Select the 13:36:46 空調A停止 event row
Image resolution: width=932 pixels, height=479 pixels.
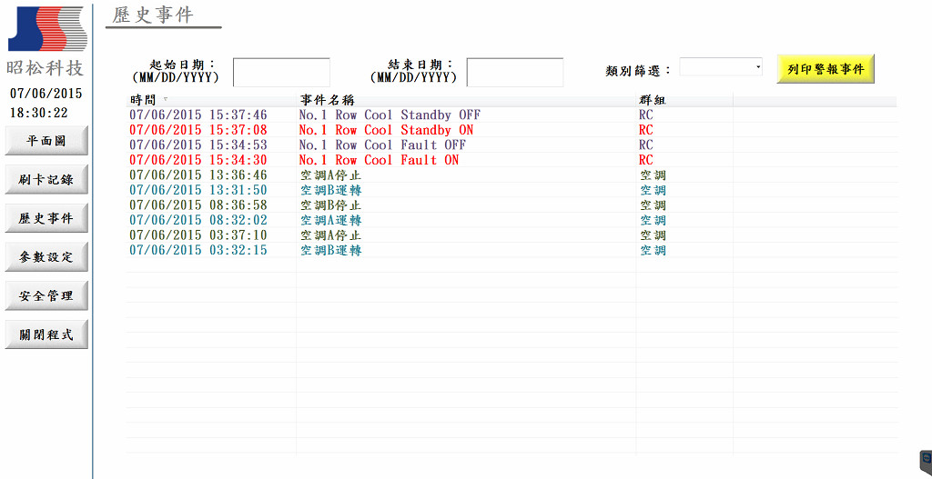tap(512, 175)
